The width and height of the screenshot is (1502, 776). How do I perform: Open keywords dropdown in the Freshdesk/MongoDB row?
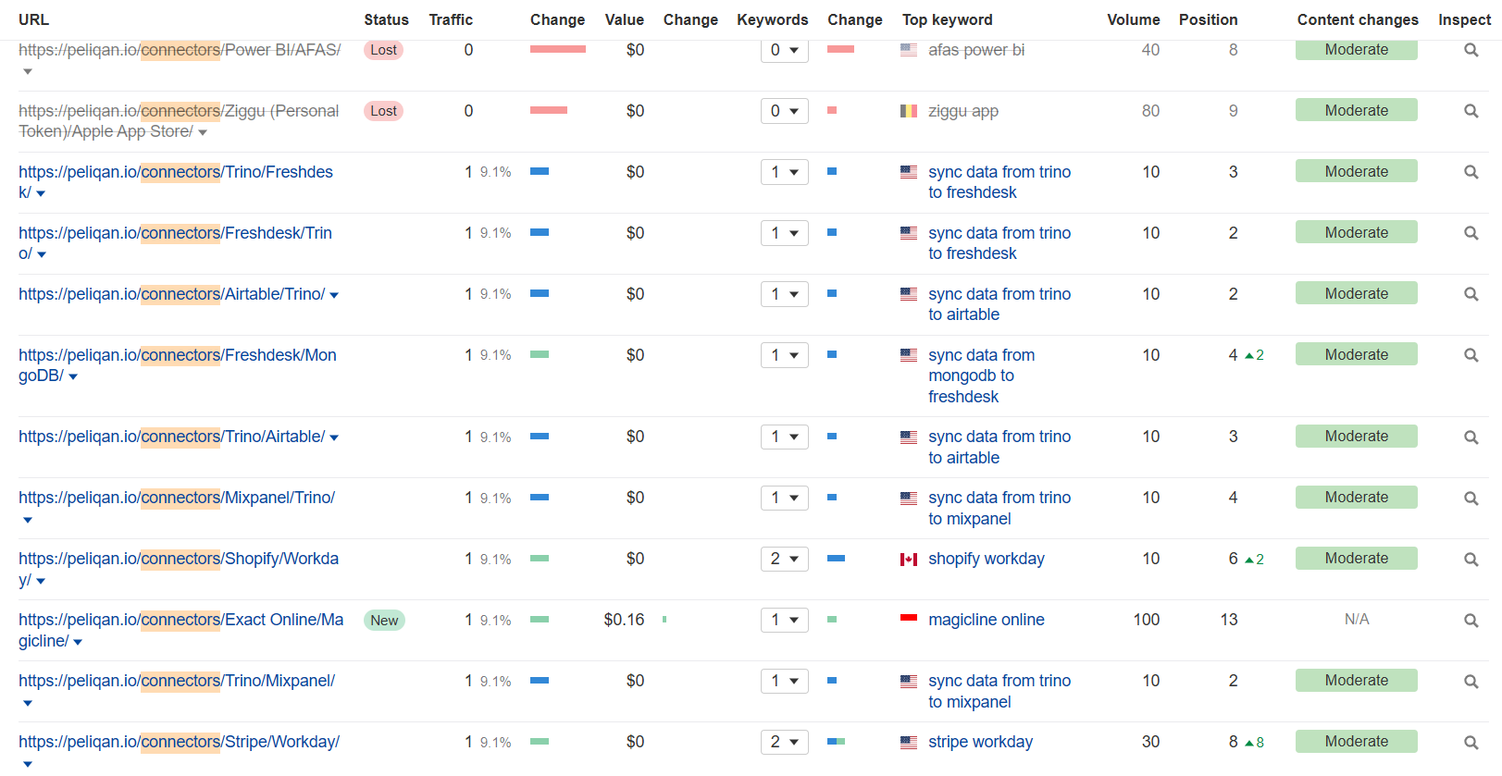point(785,355)
